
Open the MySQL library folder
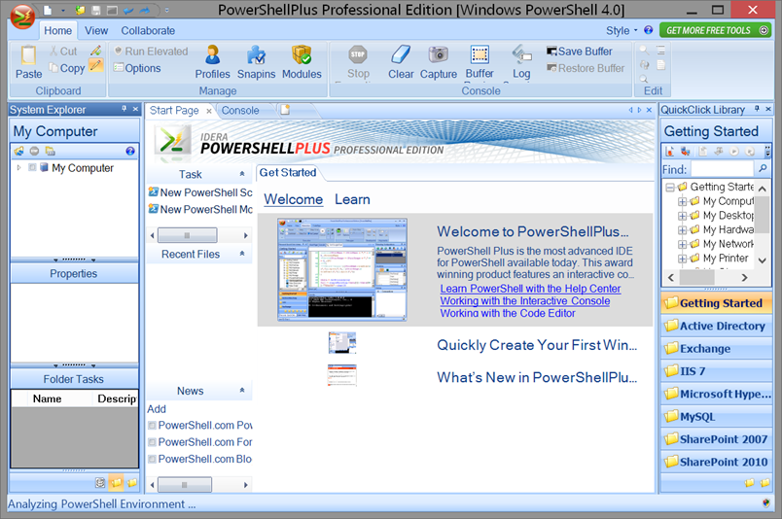[x=716, y=416]
